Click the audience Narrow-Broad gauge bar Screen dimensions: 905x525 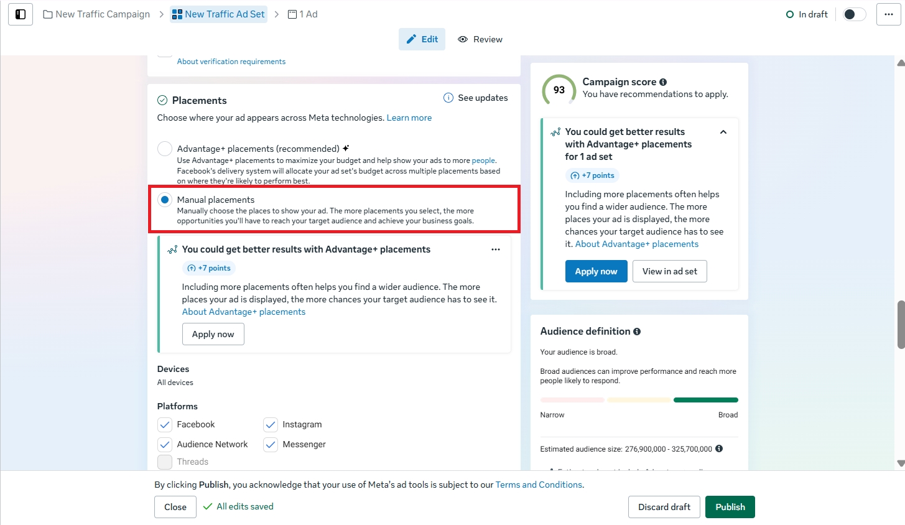coord(639,400)
